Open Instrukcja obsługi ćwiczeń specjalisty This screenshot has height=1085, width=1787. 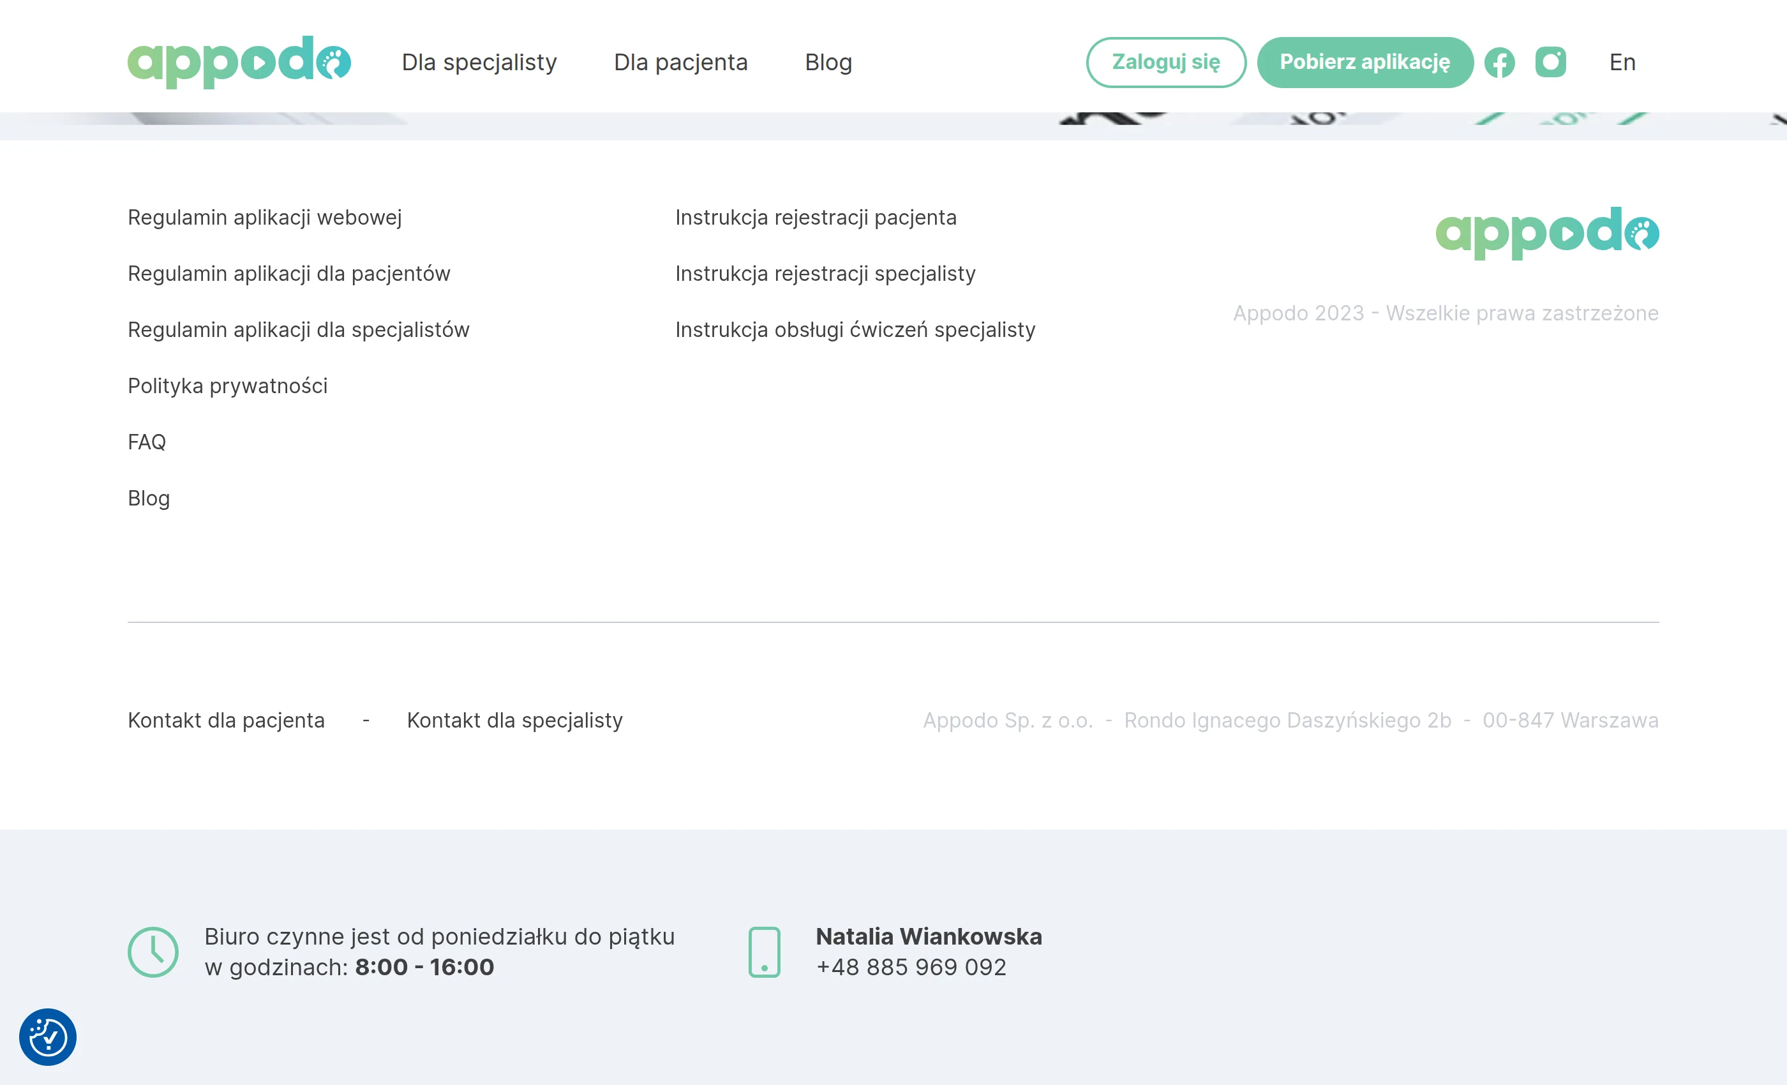(x=855, y=330)
